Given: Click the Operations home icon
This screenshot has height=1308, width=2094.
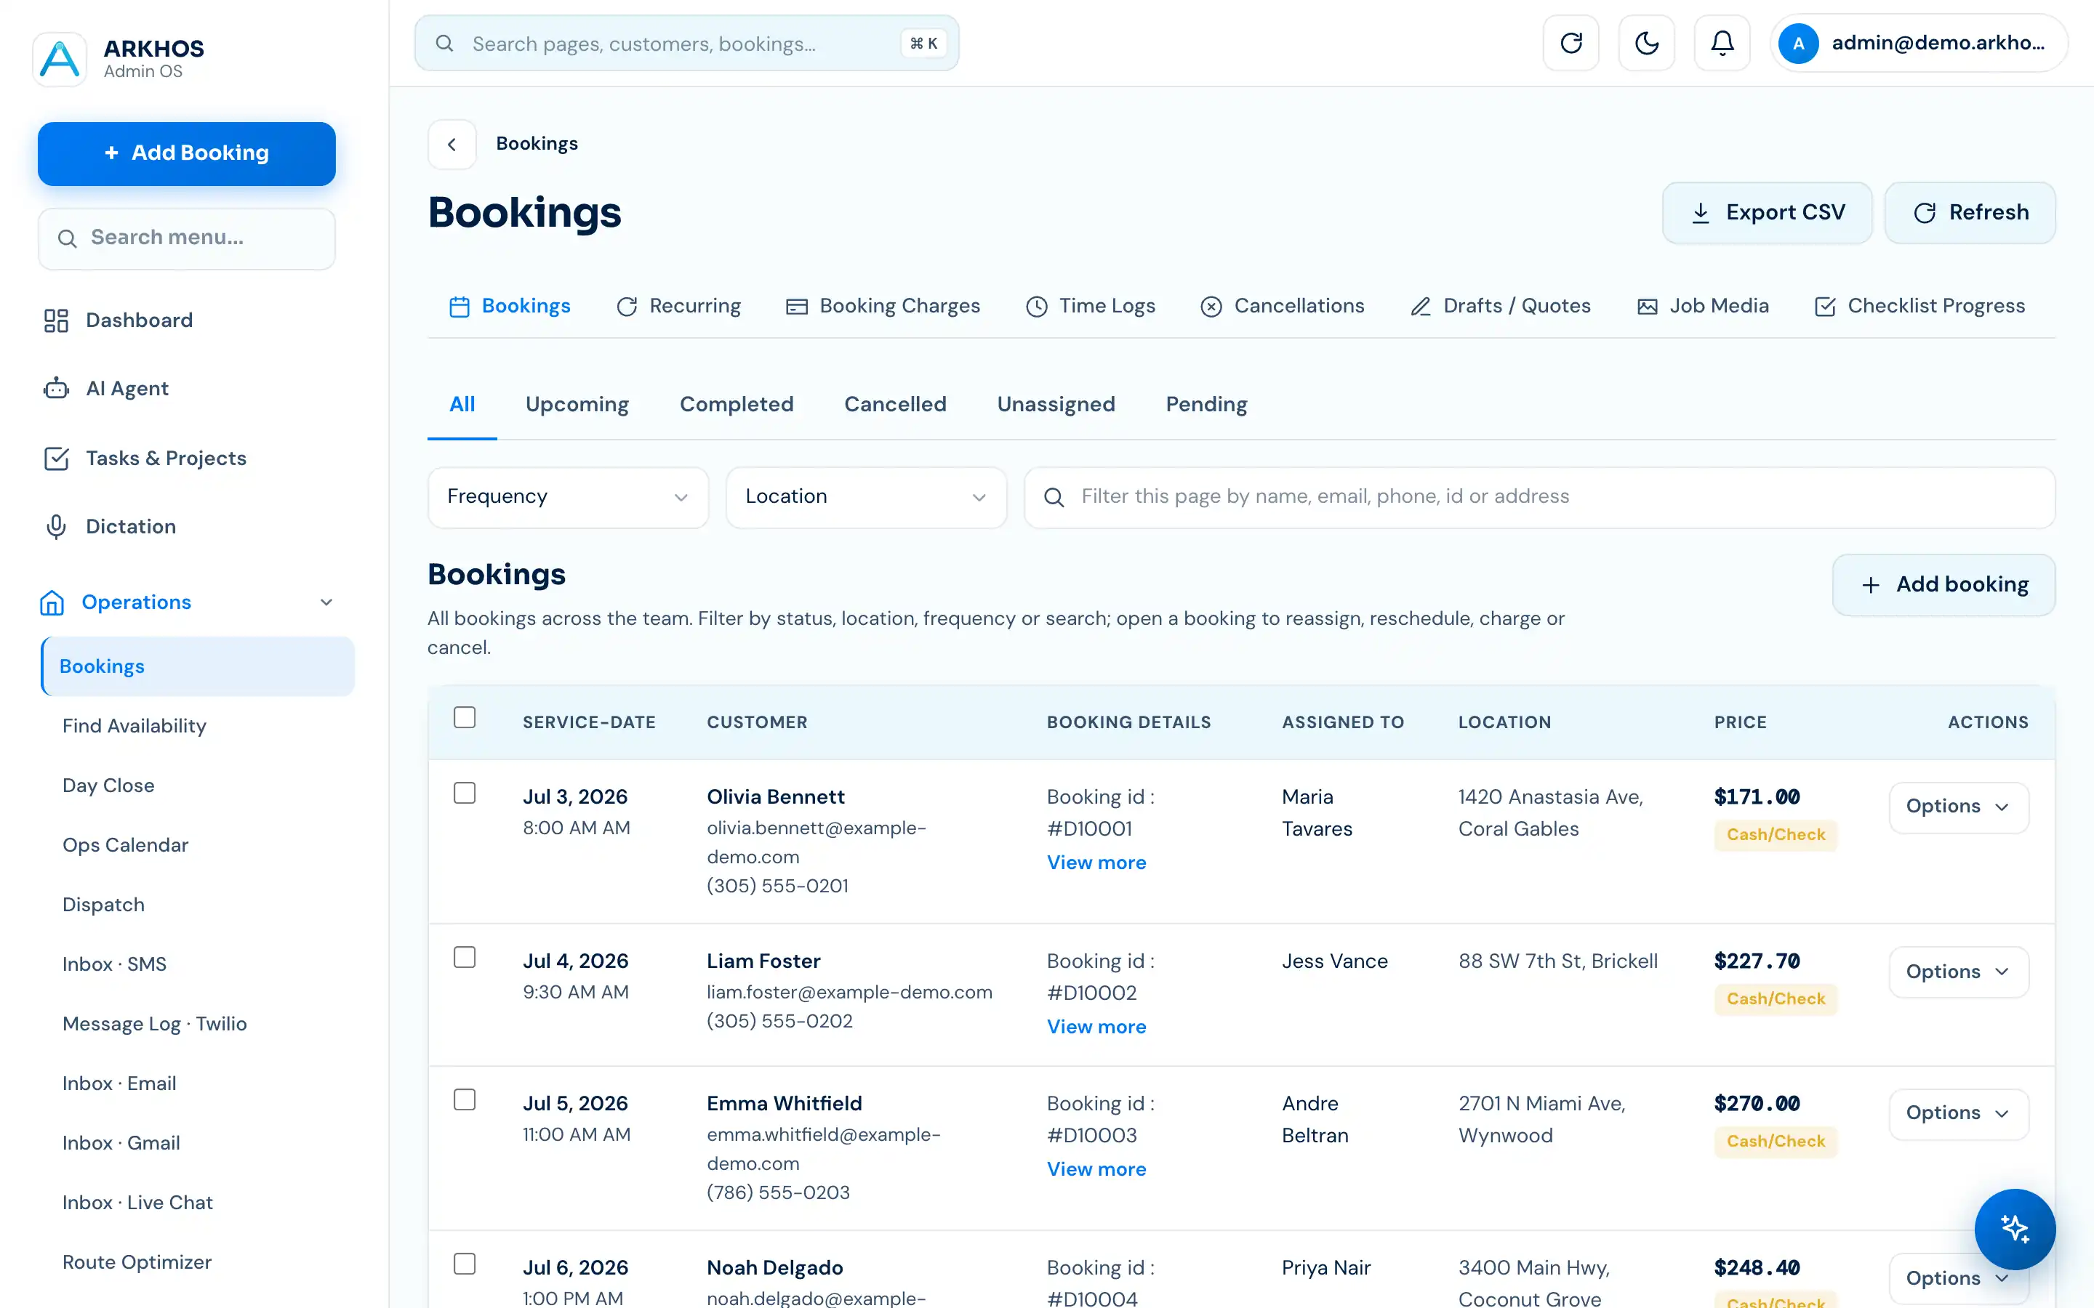Looking at the screenshot, I should [52, 602].
